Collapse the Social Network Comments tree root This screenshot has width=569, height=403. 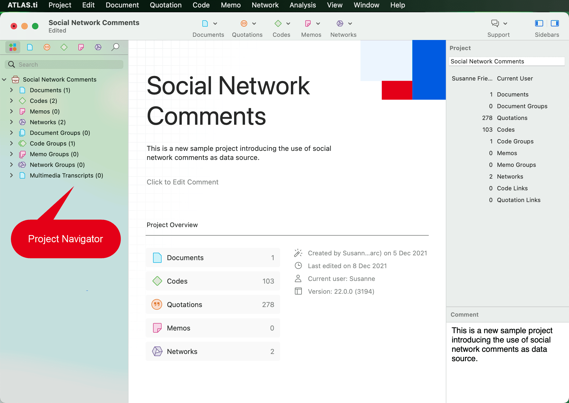tap(4, 79)
